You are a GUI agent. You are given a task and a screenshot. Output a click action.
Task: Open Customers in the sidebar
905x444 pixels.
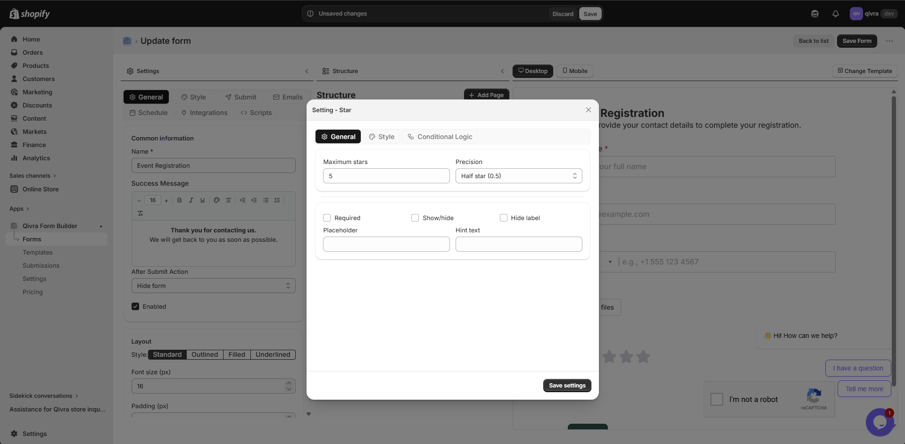click(39, 79)
